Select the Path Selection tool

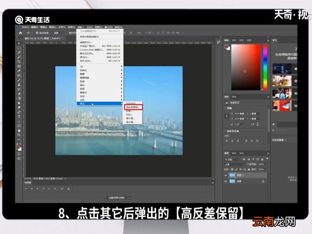[19, 121]
